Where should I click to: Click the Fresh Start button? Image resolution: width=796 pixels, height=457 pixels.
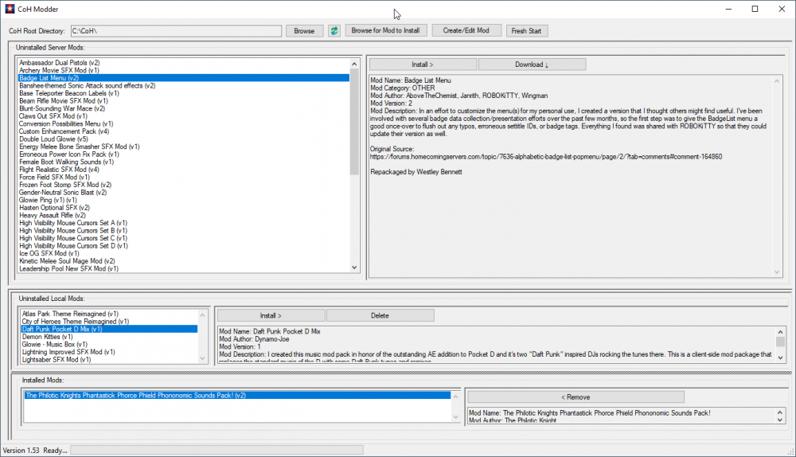pos(527,31)
